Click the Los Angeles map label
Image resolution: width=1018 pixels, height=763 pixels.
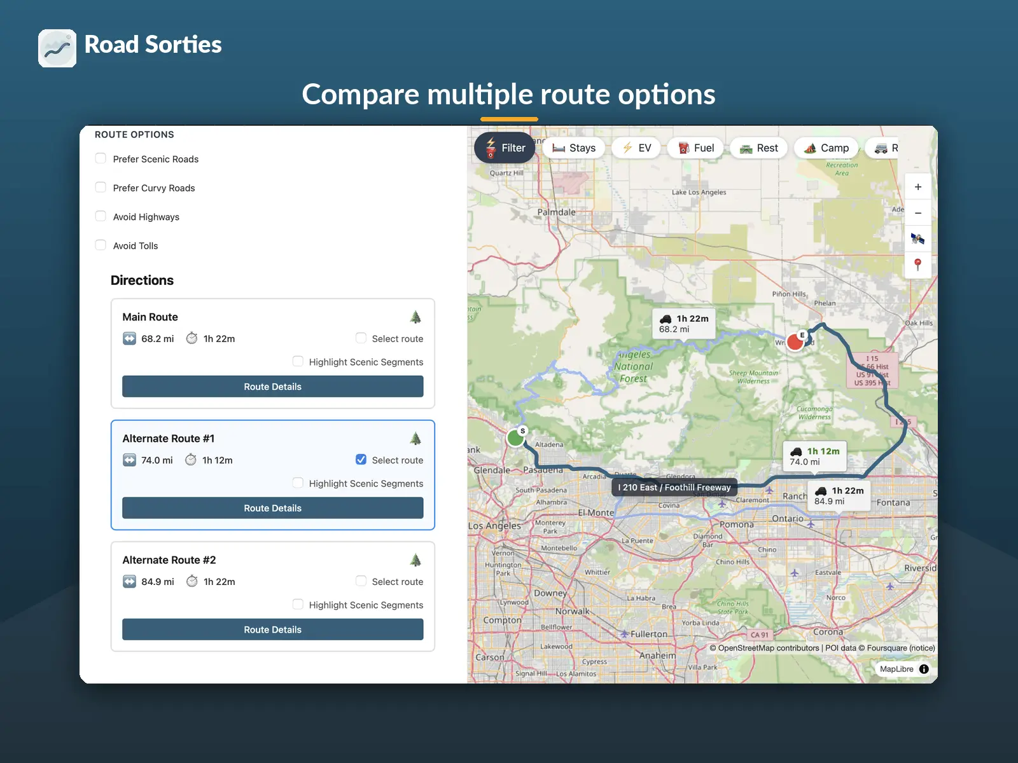pyautogui.click(x=494, y=526)
